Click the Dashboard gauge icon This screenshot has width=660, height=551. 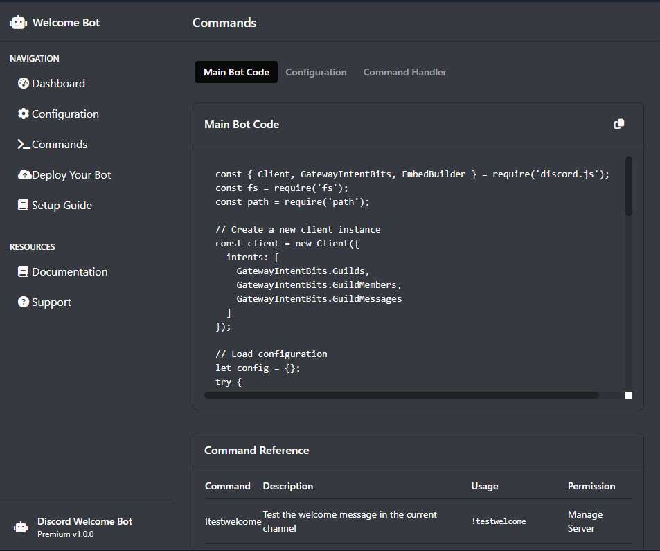[24, 84]
